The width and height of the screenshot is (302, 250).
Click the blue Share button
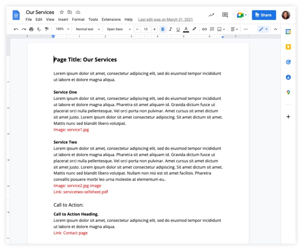(264, 15)
